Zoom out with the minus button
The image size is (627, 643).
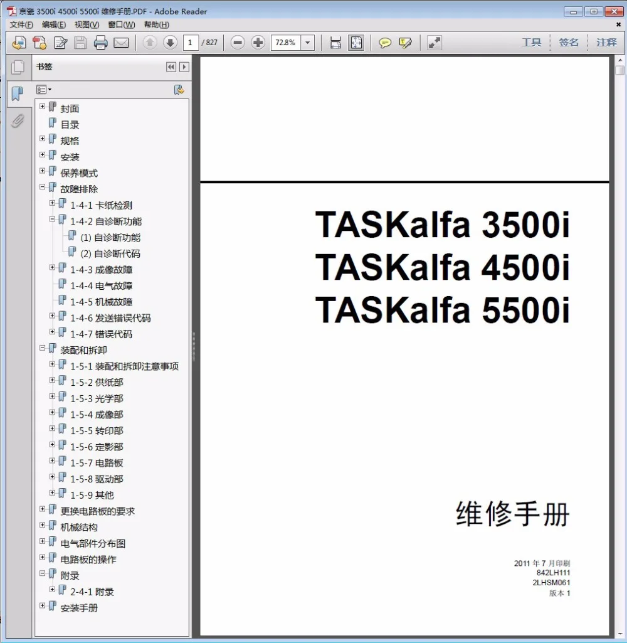[238, 42]
